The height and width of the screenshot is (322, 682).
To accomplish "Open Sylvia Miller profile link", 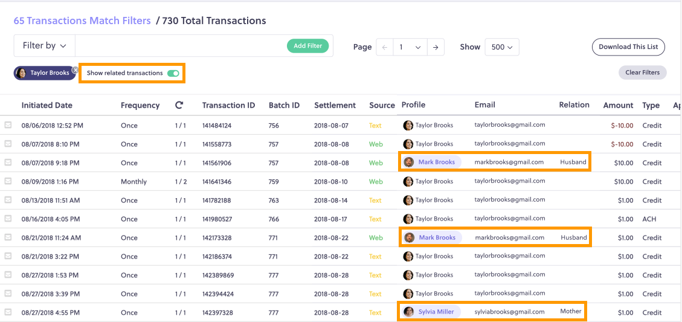I will (436, 312).
